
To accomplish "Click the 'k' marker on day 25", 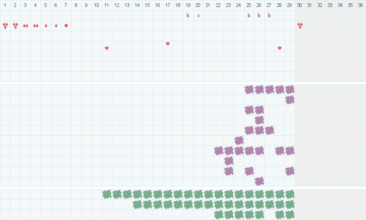I will click(249, 15).
